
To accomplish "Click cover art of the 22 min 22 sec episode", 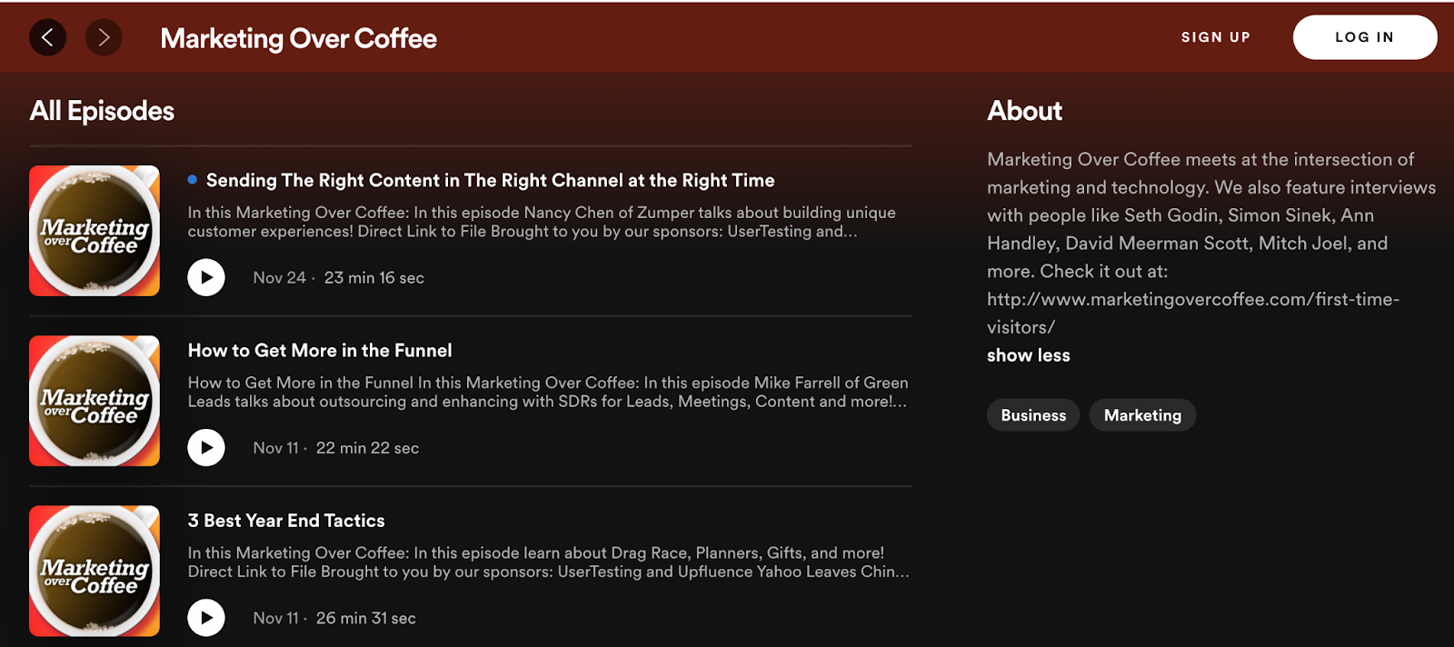I will coord(95,401).
